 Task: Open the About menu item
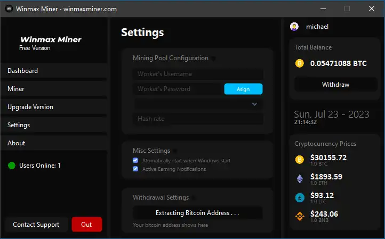pyautogui.click(x=54, y=143)
